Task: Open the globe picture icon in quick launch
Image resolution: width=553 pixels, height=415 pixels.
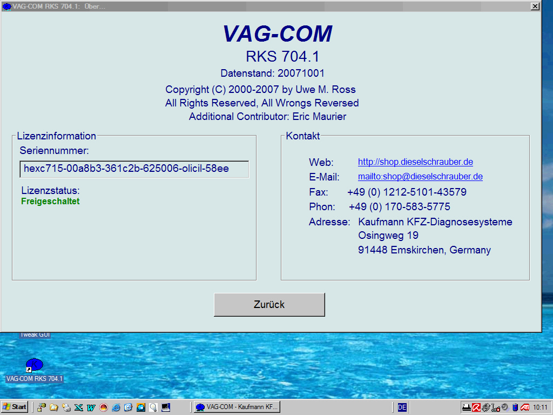Action: [x=141, y=407]
